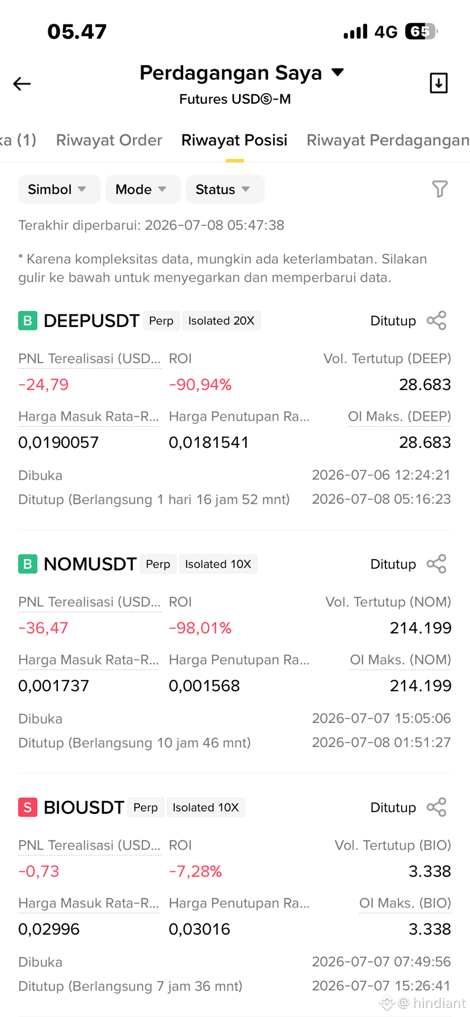Tap PNL Terealisasi label under DEEPUSDT
This screenshot has height=1017, width=470.
click(x=90, y=359)
